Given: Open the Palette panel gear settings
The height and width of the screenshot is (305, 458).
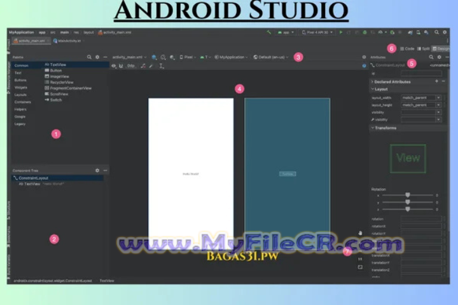Looking at the screenshot, I should [x=97, y=57].
